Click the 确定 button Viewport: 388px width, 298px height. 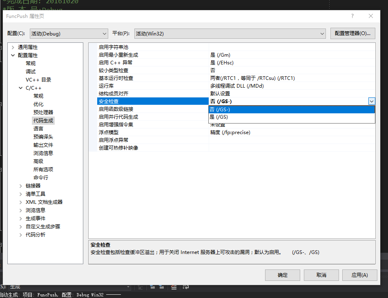[283, 275]
